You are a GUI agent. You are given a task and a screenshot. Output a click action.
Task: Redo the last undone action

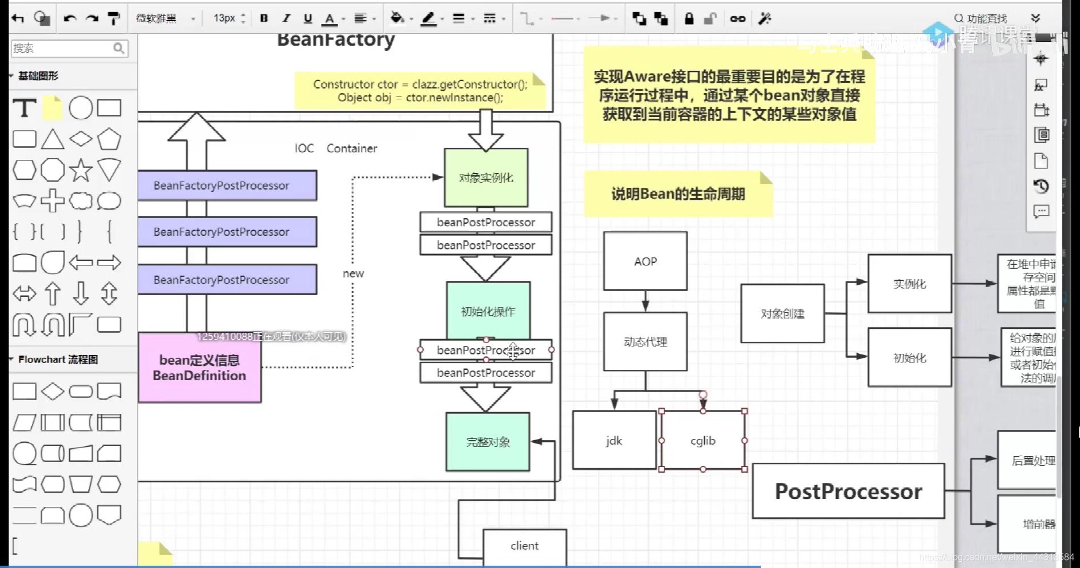[x=91, y=18]
